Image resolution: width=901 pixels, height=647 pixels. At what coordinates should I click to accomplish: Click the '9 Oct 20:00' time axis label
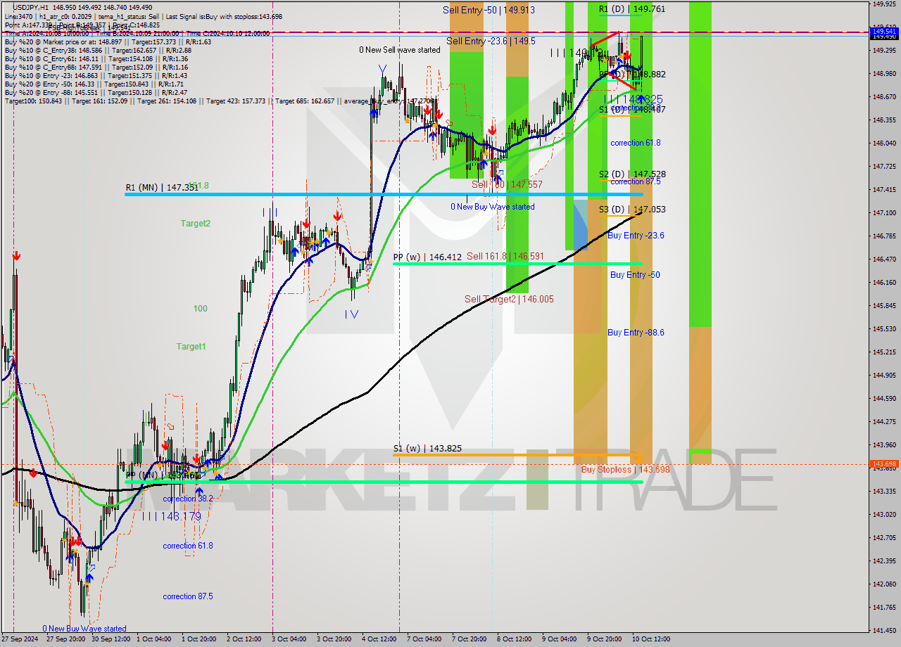[x=605, y=639]
